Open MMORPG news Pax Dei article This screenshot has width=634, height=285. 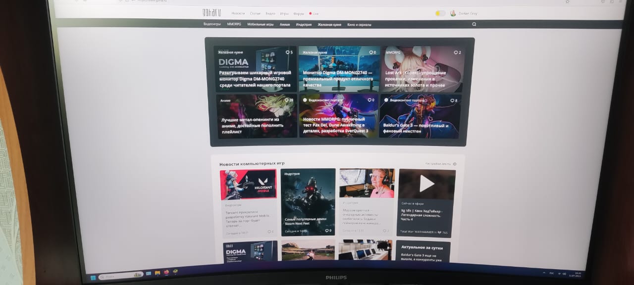pos(335,125)
